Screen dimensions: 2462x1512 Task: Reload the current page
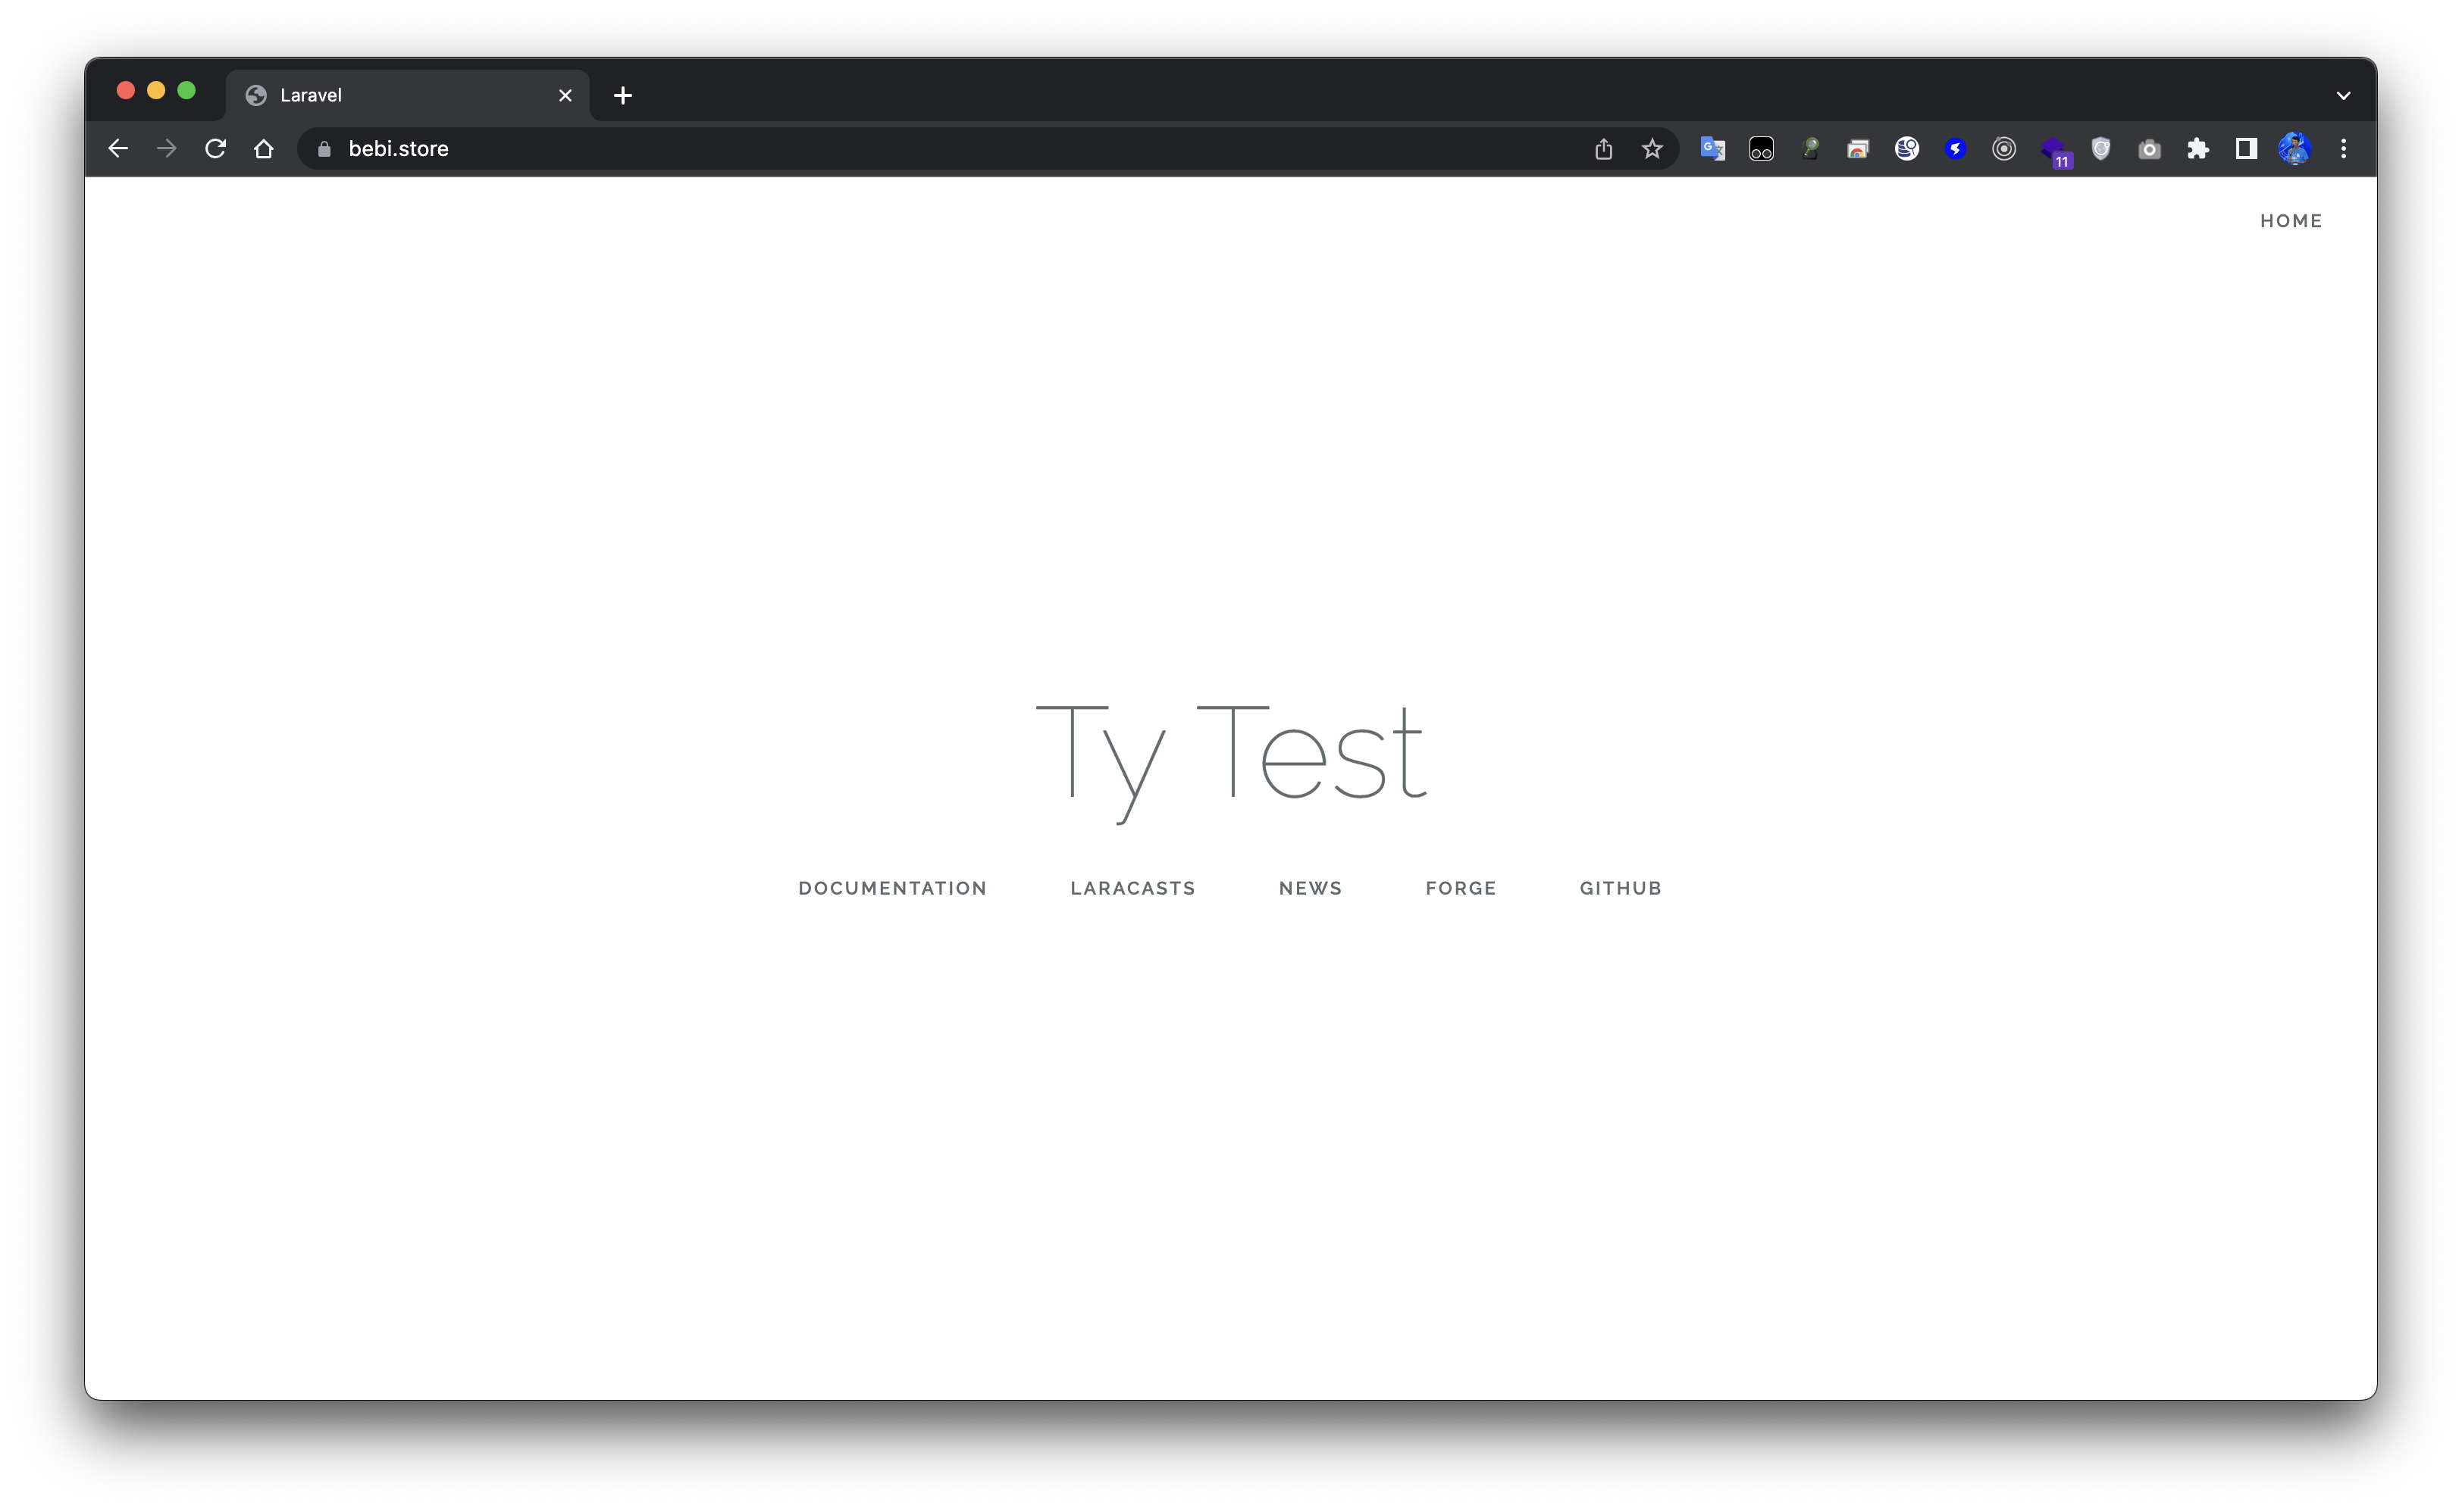click(x=215, y=149)
